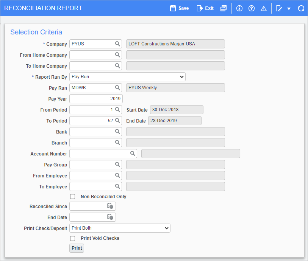
Task: Open Company lookup magnifier icon
Action: [117, 44]
